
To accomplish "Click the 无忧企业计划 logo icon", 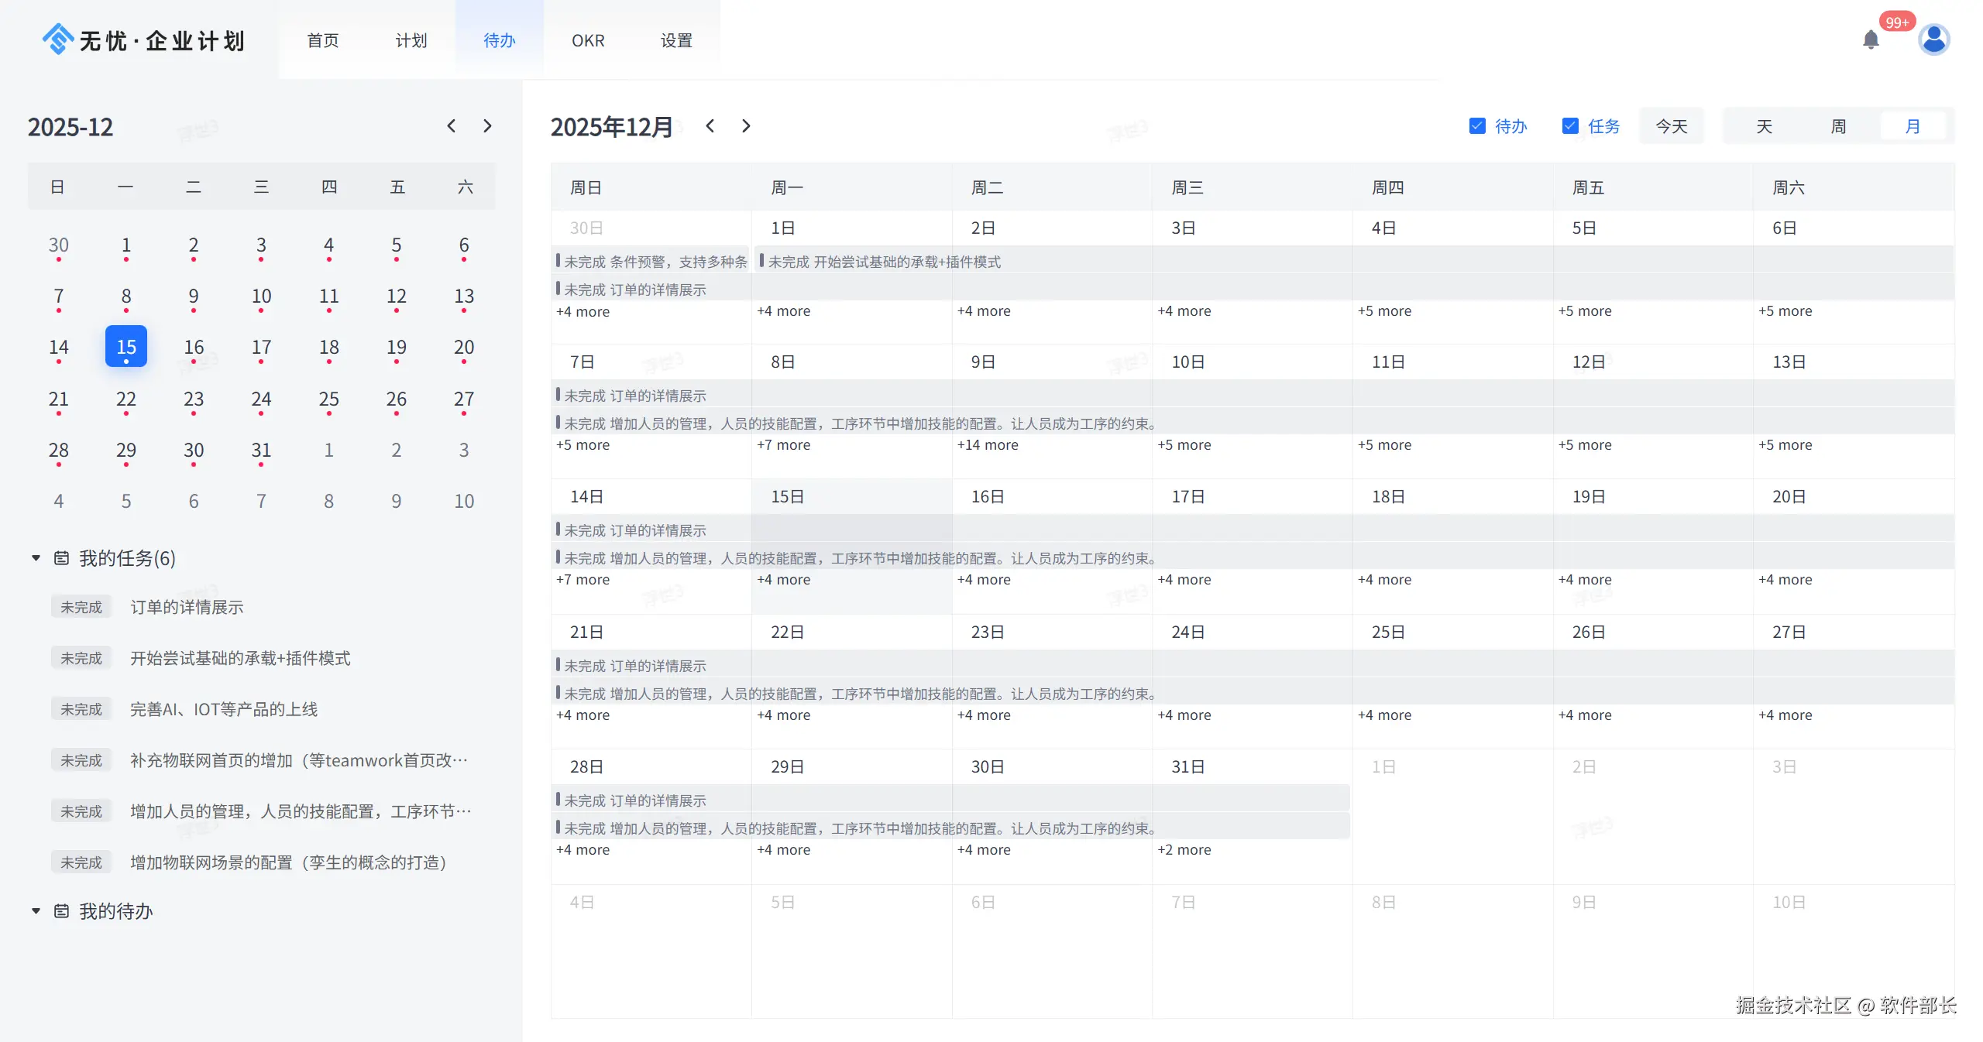I will pos(57,39).
